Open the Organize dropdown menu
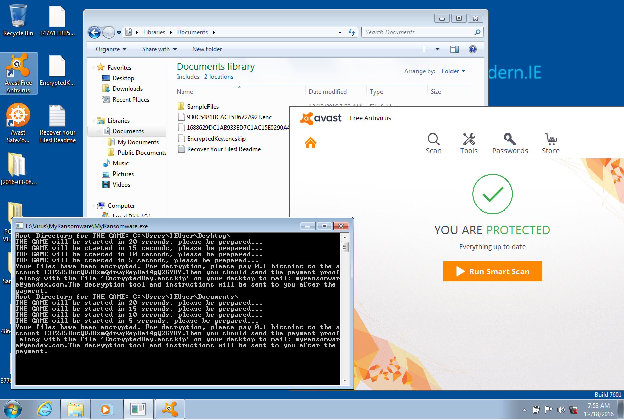The height and width of the screenshot is (420, 624). click(x=111, y=49)
